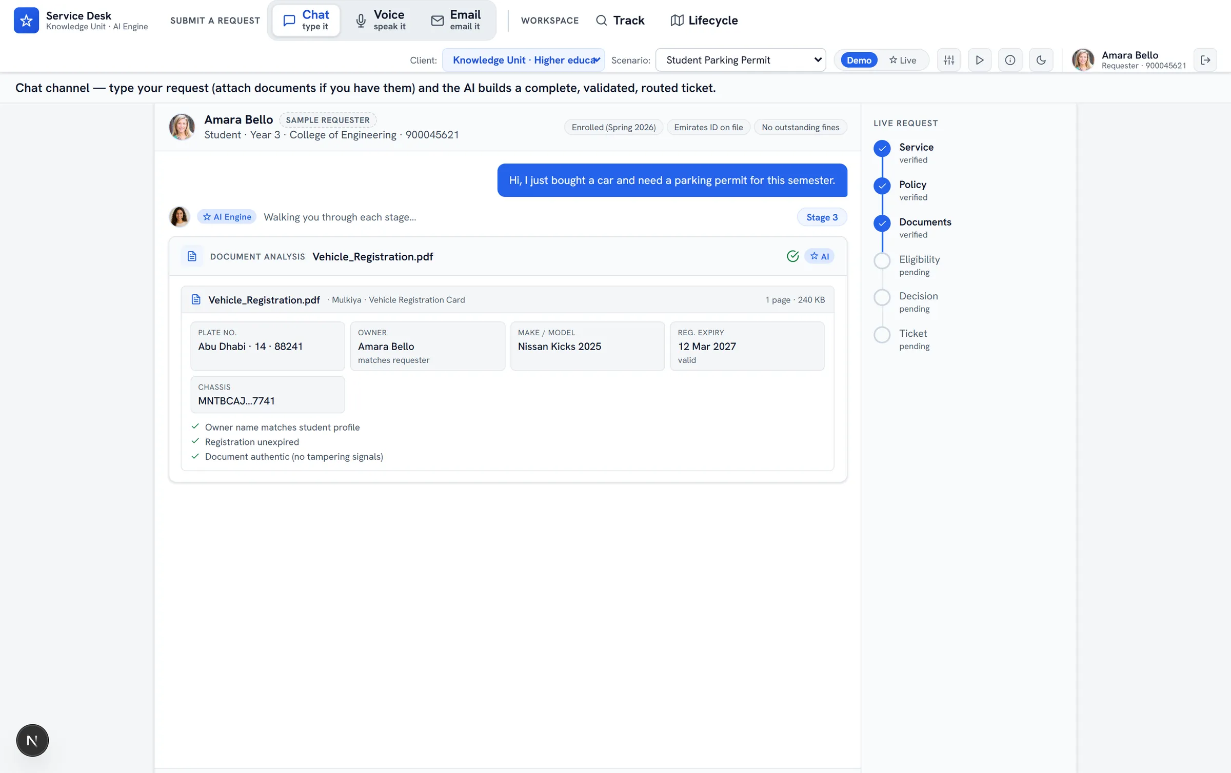Open the Lifecycle workspace view

point(704,21)
